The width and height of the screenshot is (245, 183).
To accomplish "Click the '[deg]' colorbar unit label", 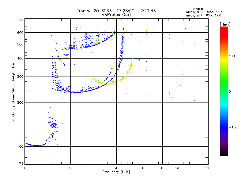I will (x=225, y=24).
